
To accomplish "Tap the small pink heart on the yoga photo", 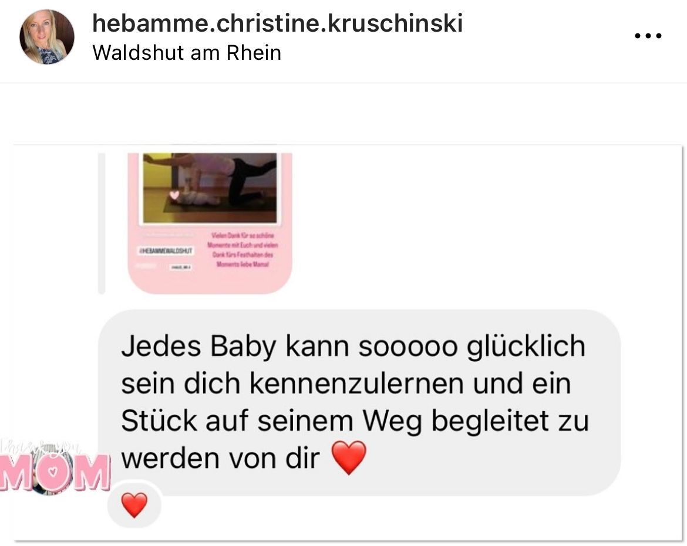I will (174, 194).
